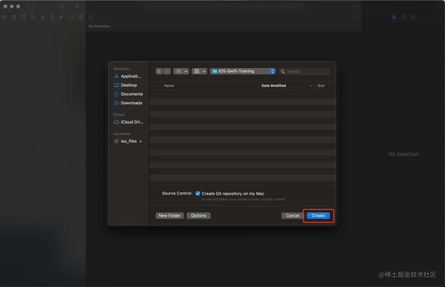Click the Library plus icon in Xcode toolbar
This screenshot has height=287, width=445.
(x=343, y=6)
